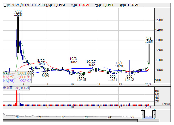Jump to year 23 in overview timeline
Image resolution: width=174 pixels, height=125 pixels.
[x=86, y=117]
